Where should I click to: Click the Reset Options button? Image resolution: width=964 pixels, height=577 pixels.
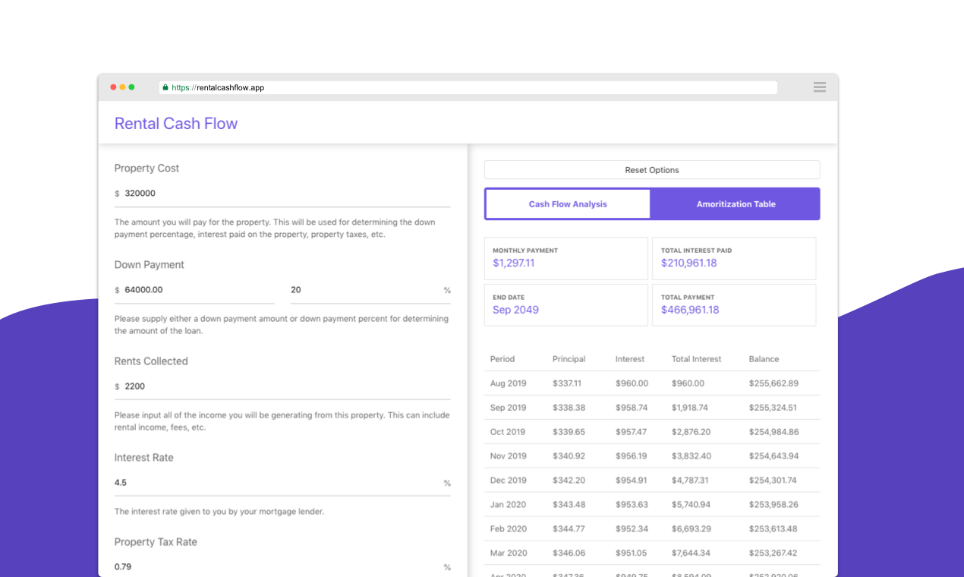651,169
